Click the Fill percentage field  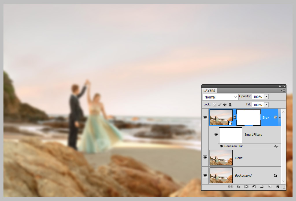tap(258, 105)
